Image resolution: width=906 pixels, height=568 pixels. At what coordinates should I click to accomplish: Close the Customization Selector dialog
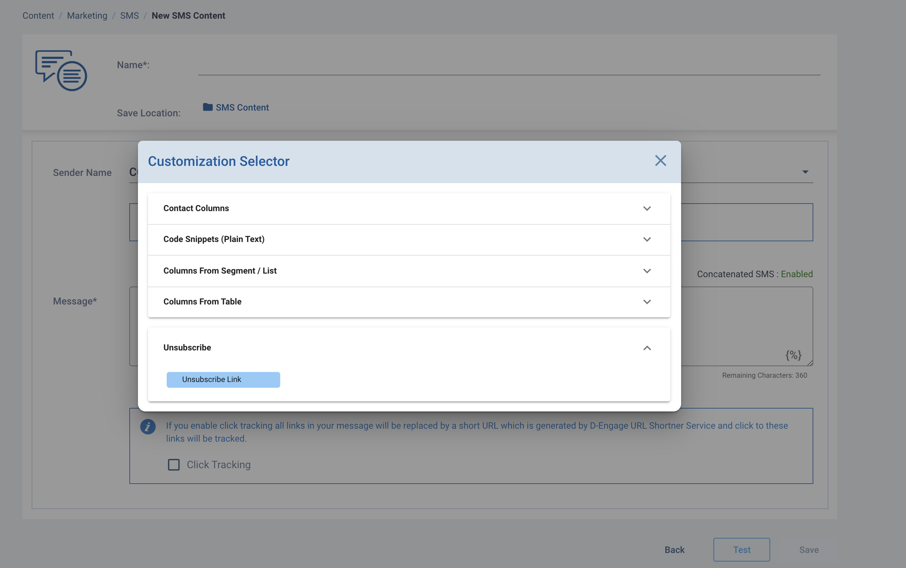[x=660, y=161]
